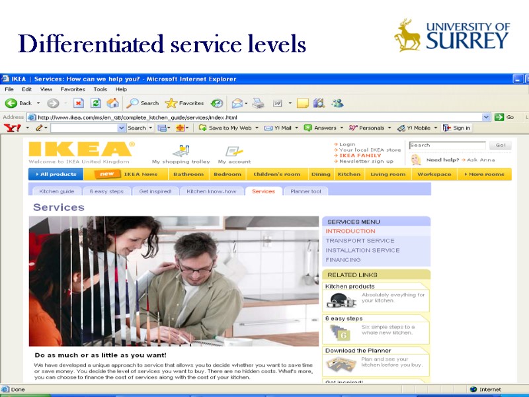The height and width of the screenshot is (397, 529).
Task: Click the Yahoo toolbar pencil icon
Action: 39,128
